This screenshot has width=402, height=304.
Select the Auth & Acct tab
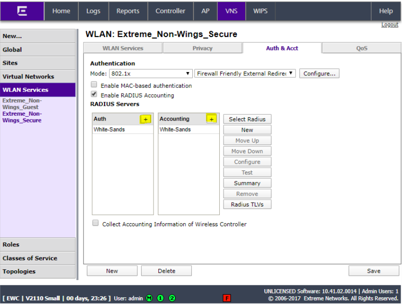[x=282, y=49]
